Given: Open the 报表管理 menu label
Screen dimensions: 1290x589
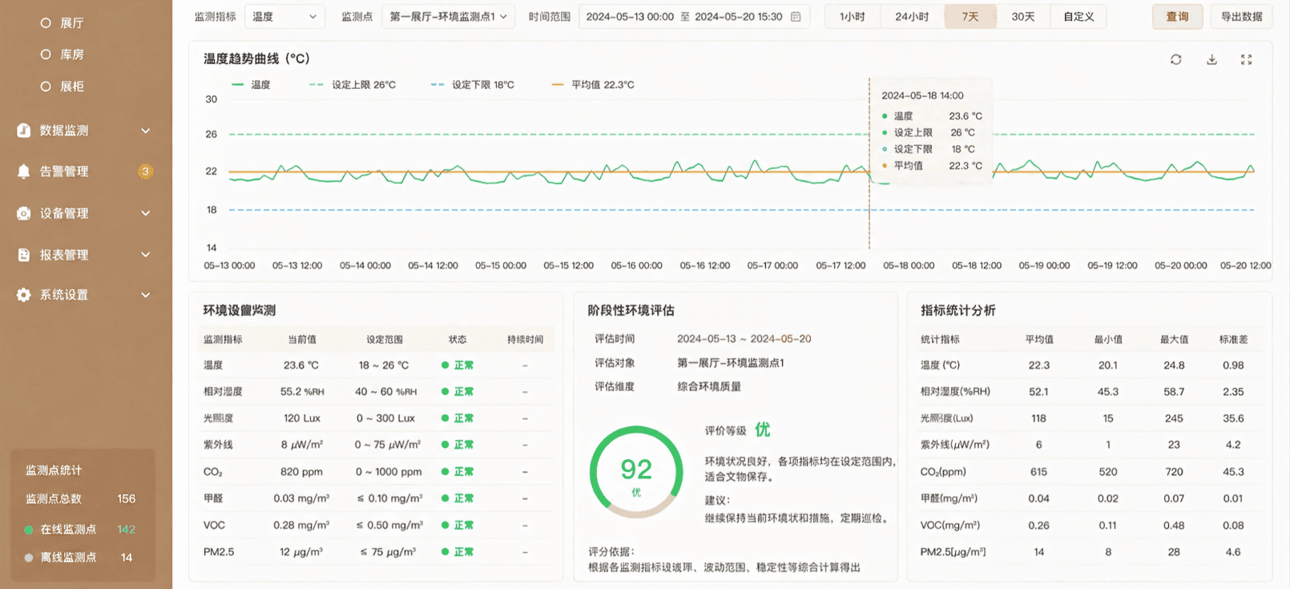Looking at the screenshot, I should tap(64, 255).
